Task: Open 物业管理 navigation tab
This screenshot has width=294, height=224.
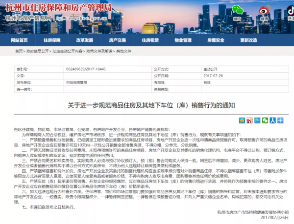Action: (183, 40)
